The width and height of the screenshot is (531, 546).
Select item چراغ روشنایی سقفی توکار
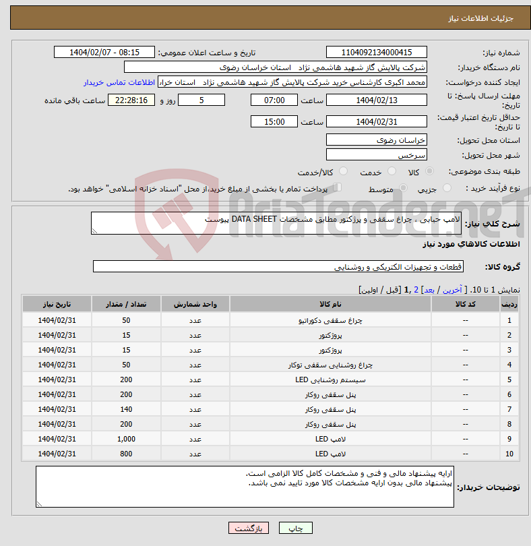point(330,365)
